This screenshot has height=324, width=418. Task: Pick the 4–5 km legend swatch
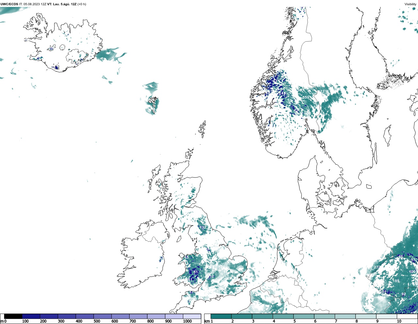283,316
